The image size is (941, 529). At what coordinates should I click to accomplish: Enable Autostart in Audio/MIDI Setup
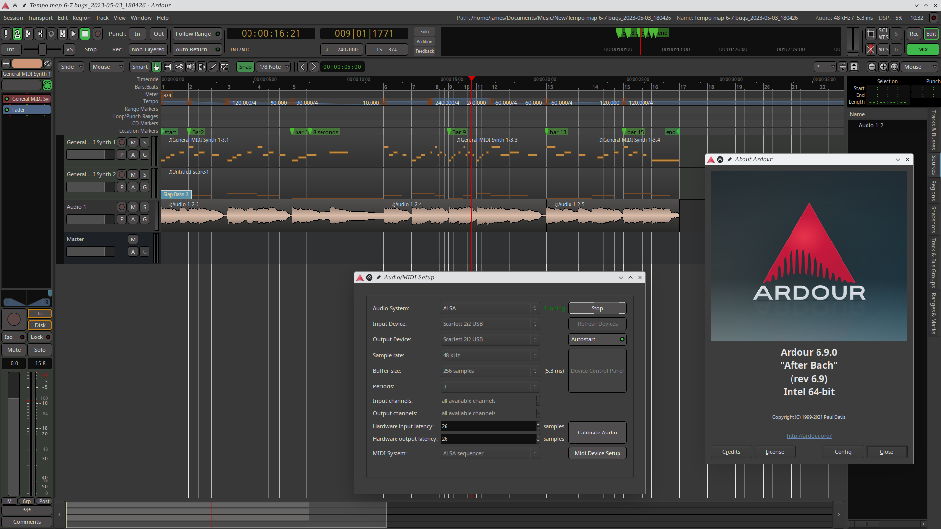point(597,339)
